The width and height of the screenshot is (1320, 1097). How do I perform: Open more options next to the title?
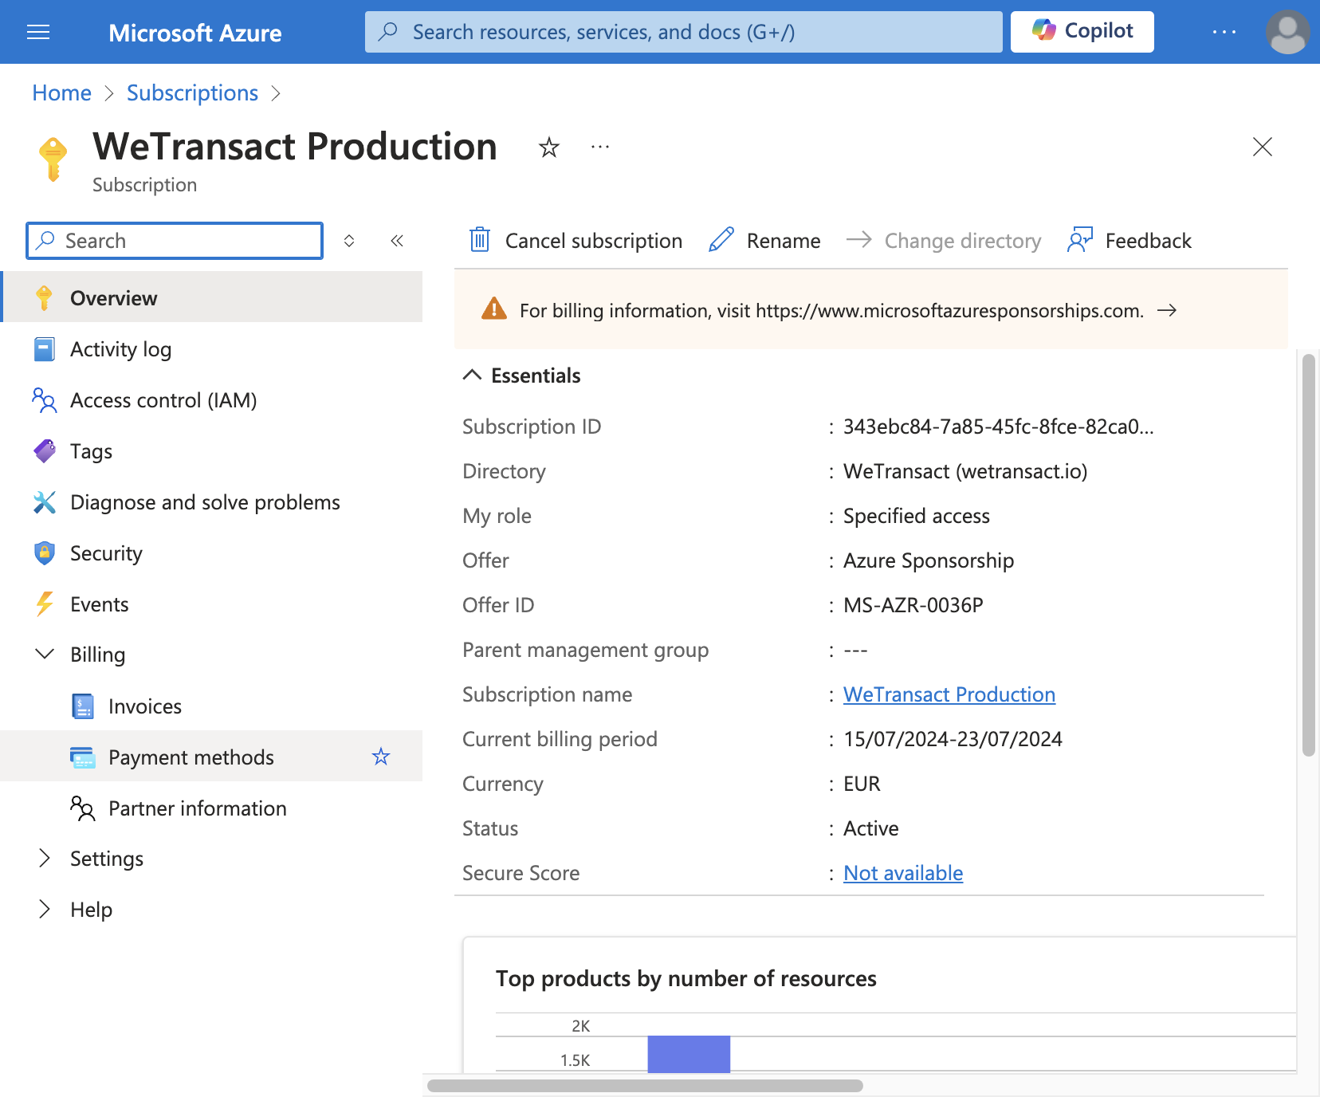point(600,147)
